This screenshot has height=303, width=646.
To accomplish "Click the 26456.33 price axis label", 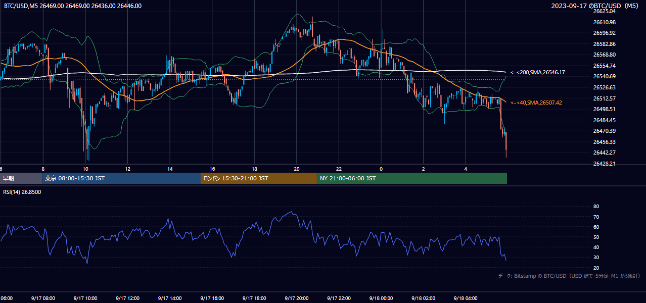I will (x=605, y=142).
